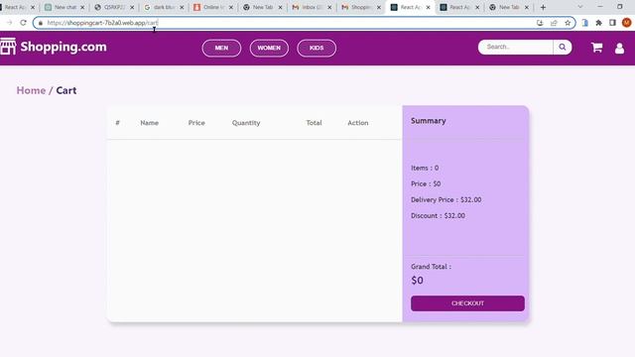Open the shopping cart icon in header
Screen dimensions: 635x357
tap(596, 48)
